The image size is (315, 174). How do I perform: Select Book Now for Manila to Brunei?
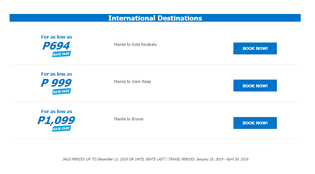coord(255,123)
